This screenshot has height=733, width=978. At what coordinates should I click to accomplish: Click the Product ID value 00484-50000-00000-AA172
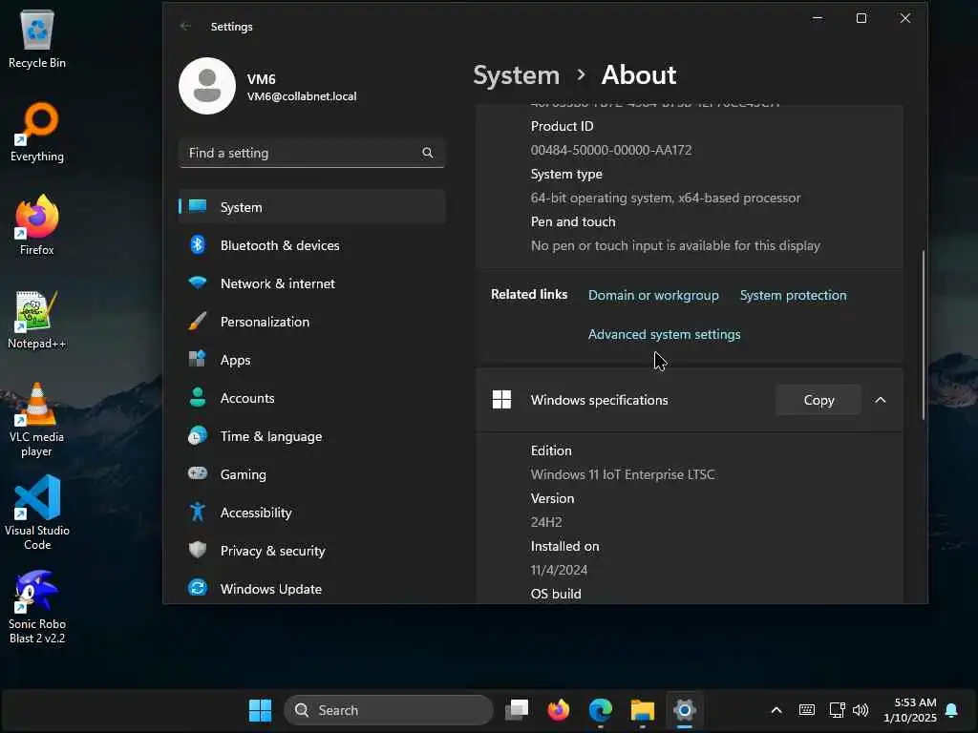pyautogui.click(x=610, y=150)
